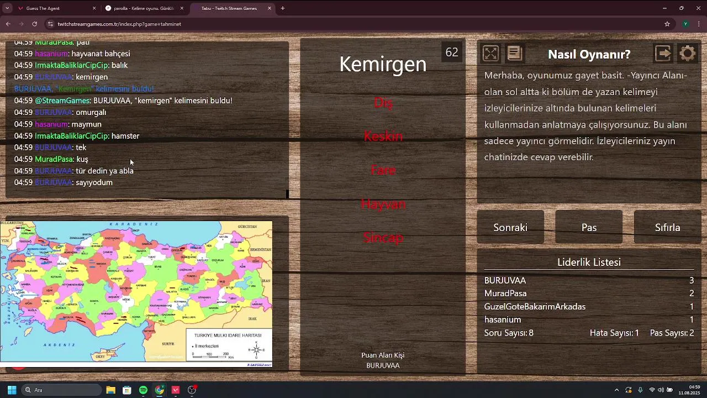Click the forbidden word Hayvan
The height and width of the screenshot is (398, 707).
point(383,204)
